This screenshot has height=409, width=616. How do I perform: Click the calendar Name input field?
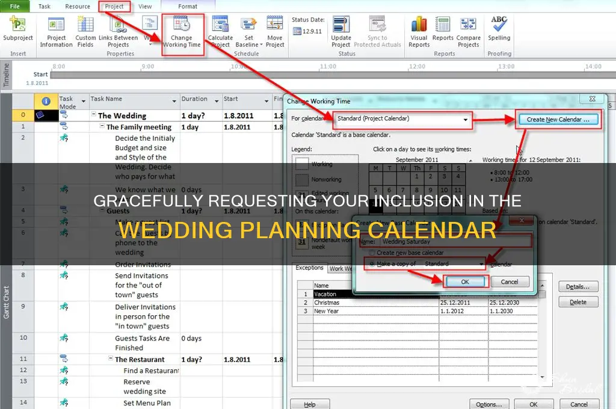456,242
